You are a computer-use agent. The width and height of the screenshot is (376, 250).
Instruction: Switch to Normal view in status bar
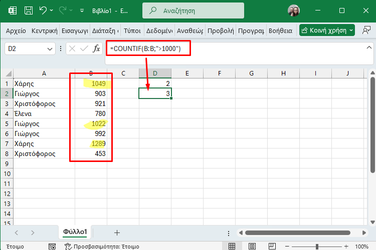pyautogui.click(x=232, y=246)
